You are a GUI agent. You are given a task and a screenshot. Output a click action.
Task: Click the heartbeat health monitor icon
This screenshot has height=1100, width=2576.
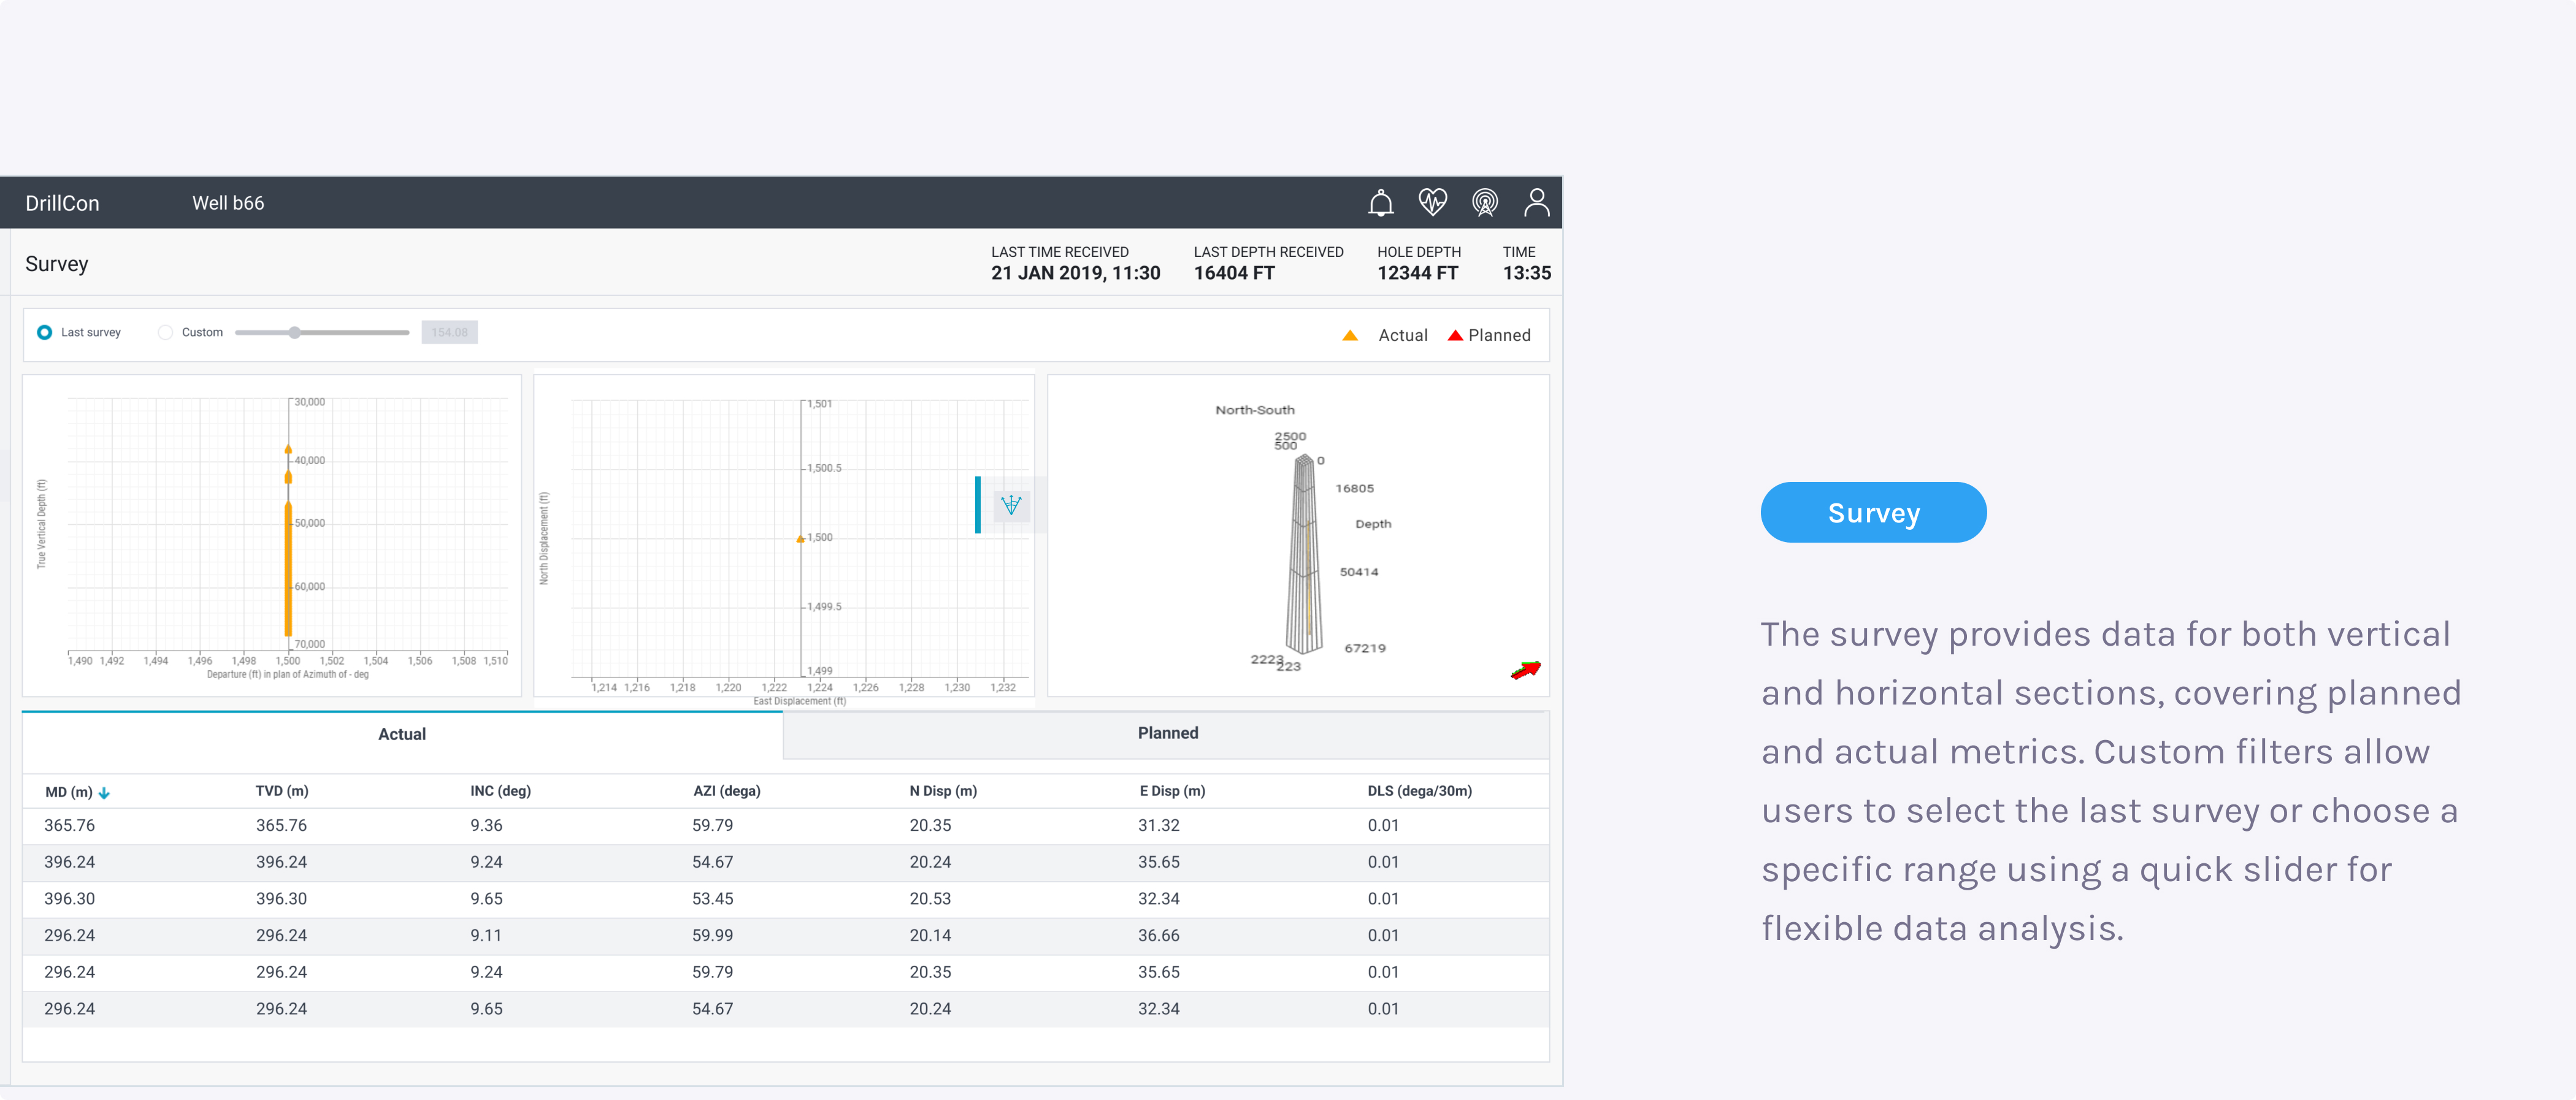click(x=1432, y=203)
